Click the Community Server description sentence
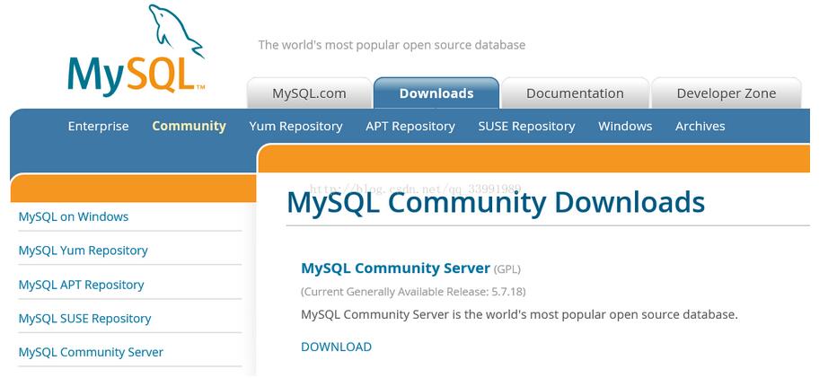 (x=519, y=314)
